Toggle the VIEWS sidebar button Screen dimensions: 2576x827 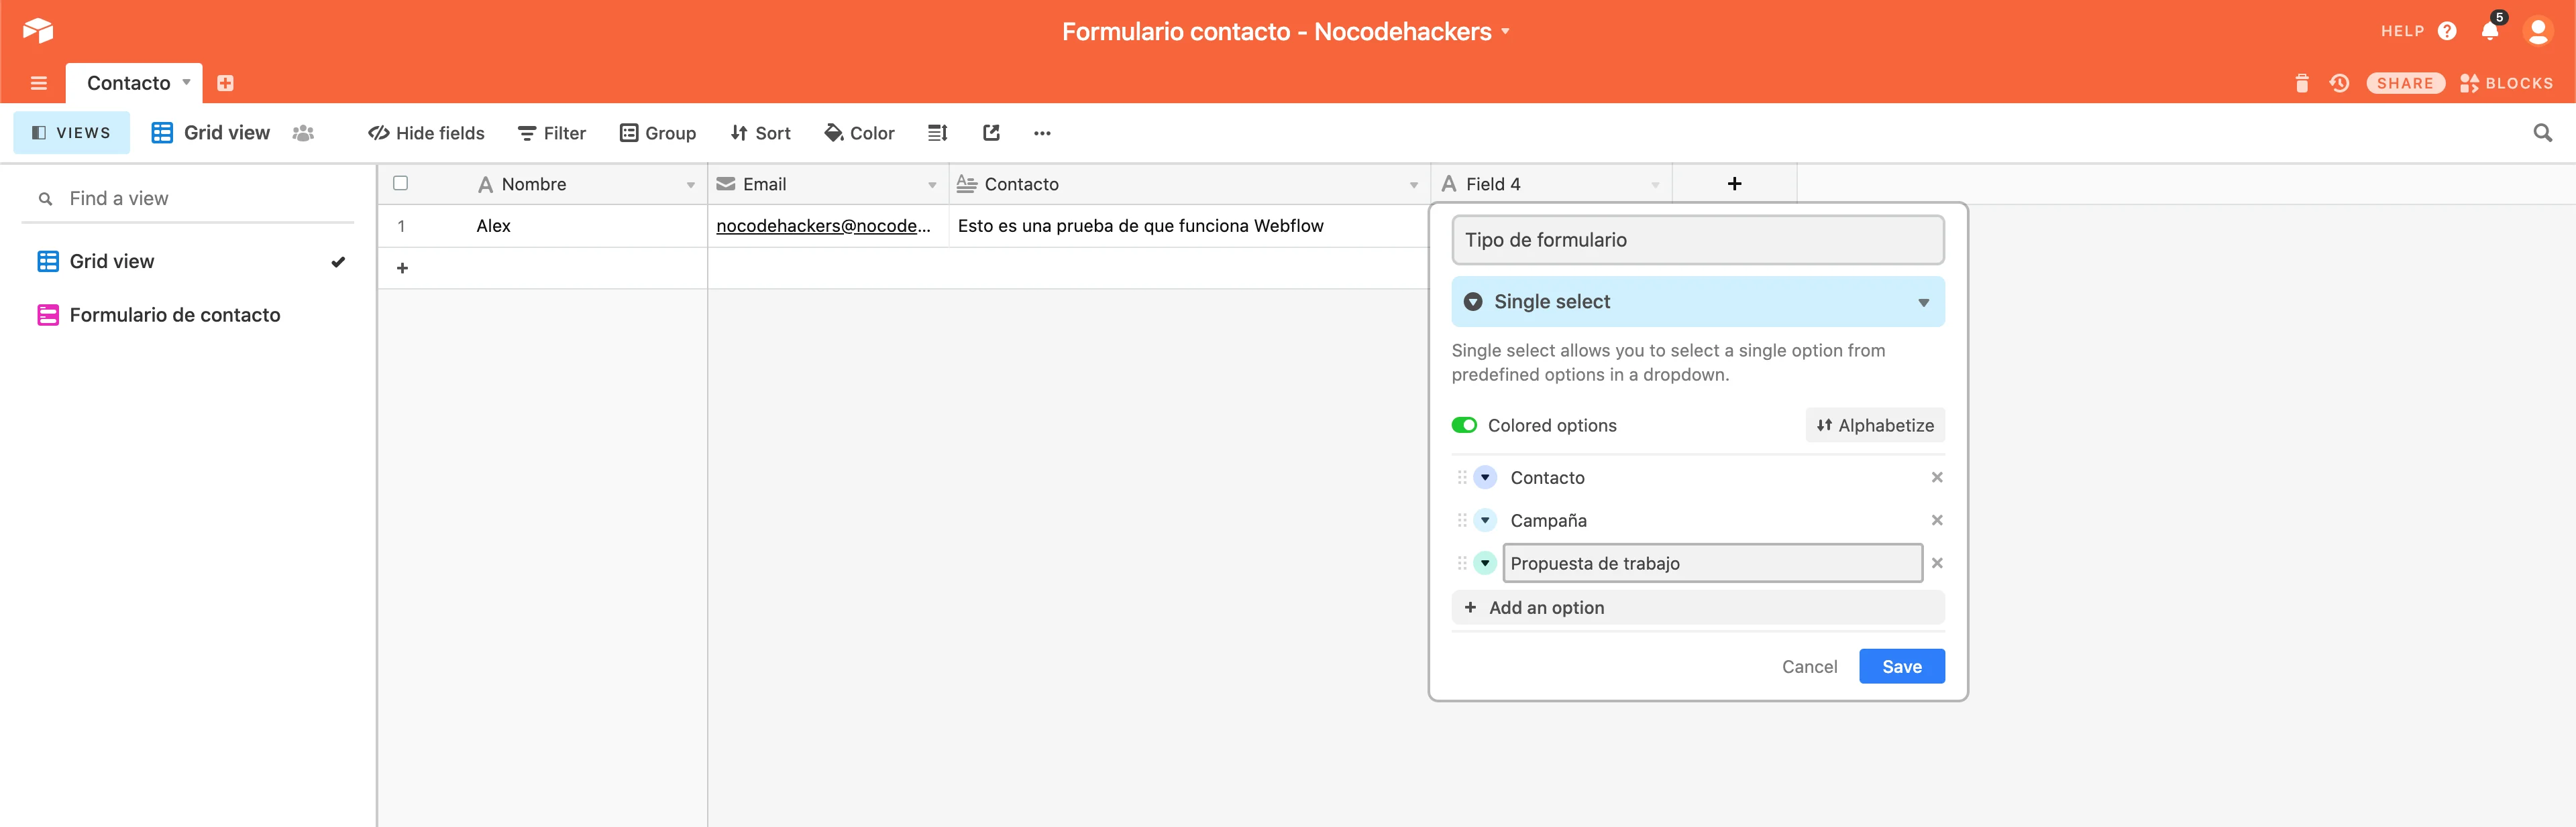(x=71, y=133)
